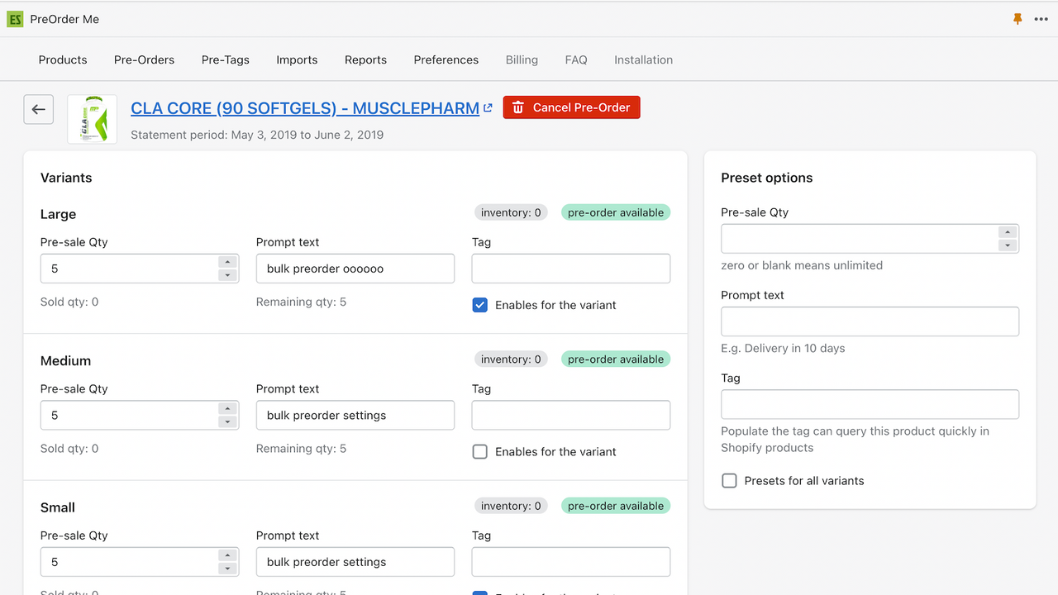The width and height of the screenshot is (1058, 595).
Task: Open the three-dots more options menu
Action: [1041, 19]
